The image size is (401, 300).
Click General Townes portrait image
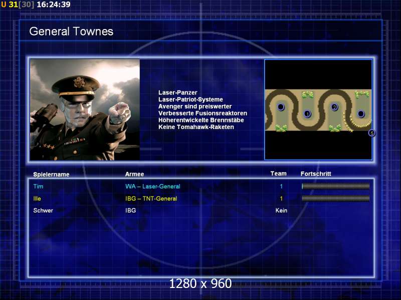85,109
